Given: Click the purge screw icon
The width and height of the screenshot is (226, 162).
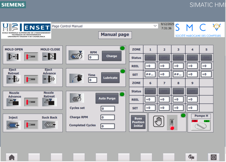Looking at the screenshot, I should [x=77, y=98].
